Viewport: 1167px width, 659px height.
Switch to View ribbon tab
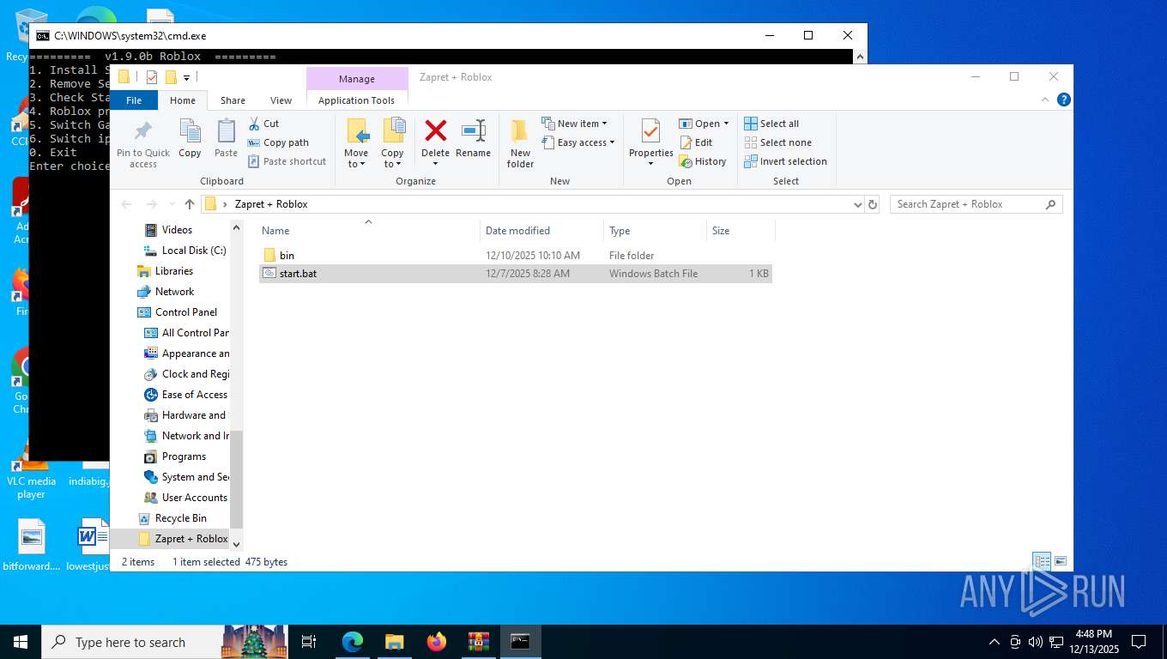[281, 100]
